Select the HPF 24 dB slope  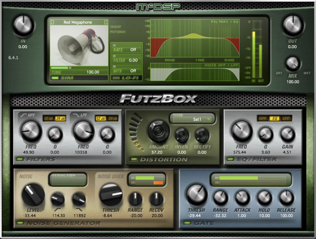60,119
